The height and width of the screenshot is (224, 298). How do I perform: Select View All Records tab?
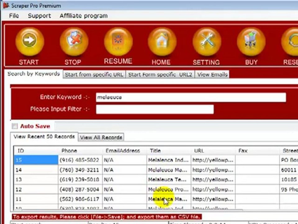pos(101,137)
